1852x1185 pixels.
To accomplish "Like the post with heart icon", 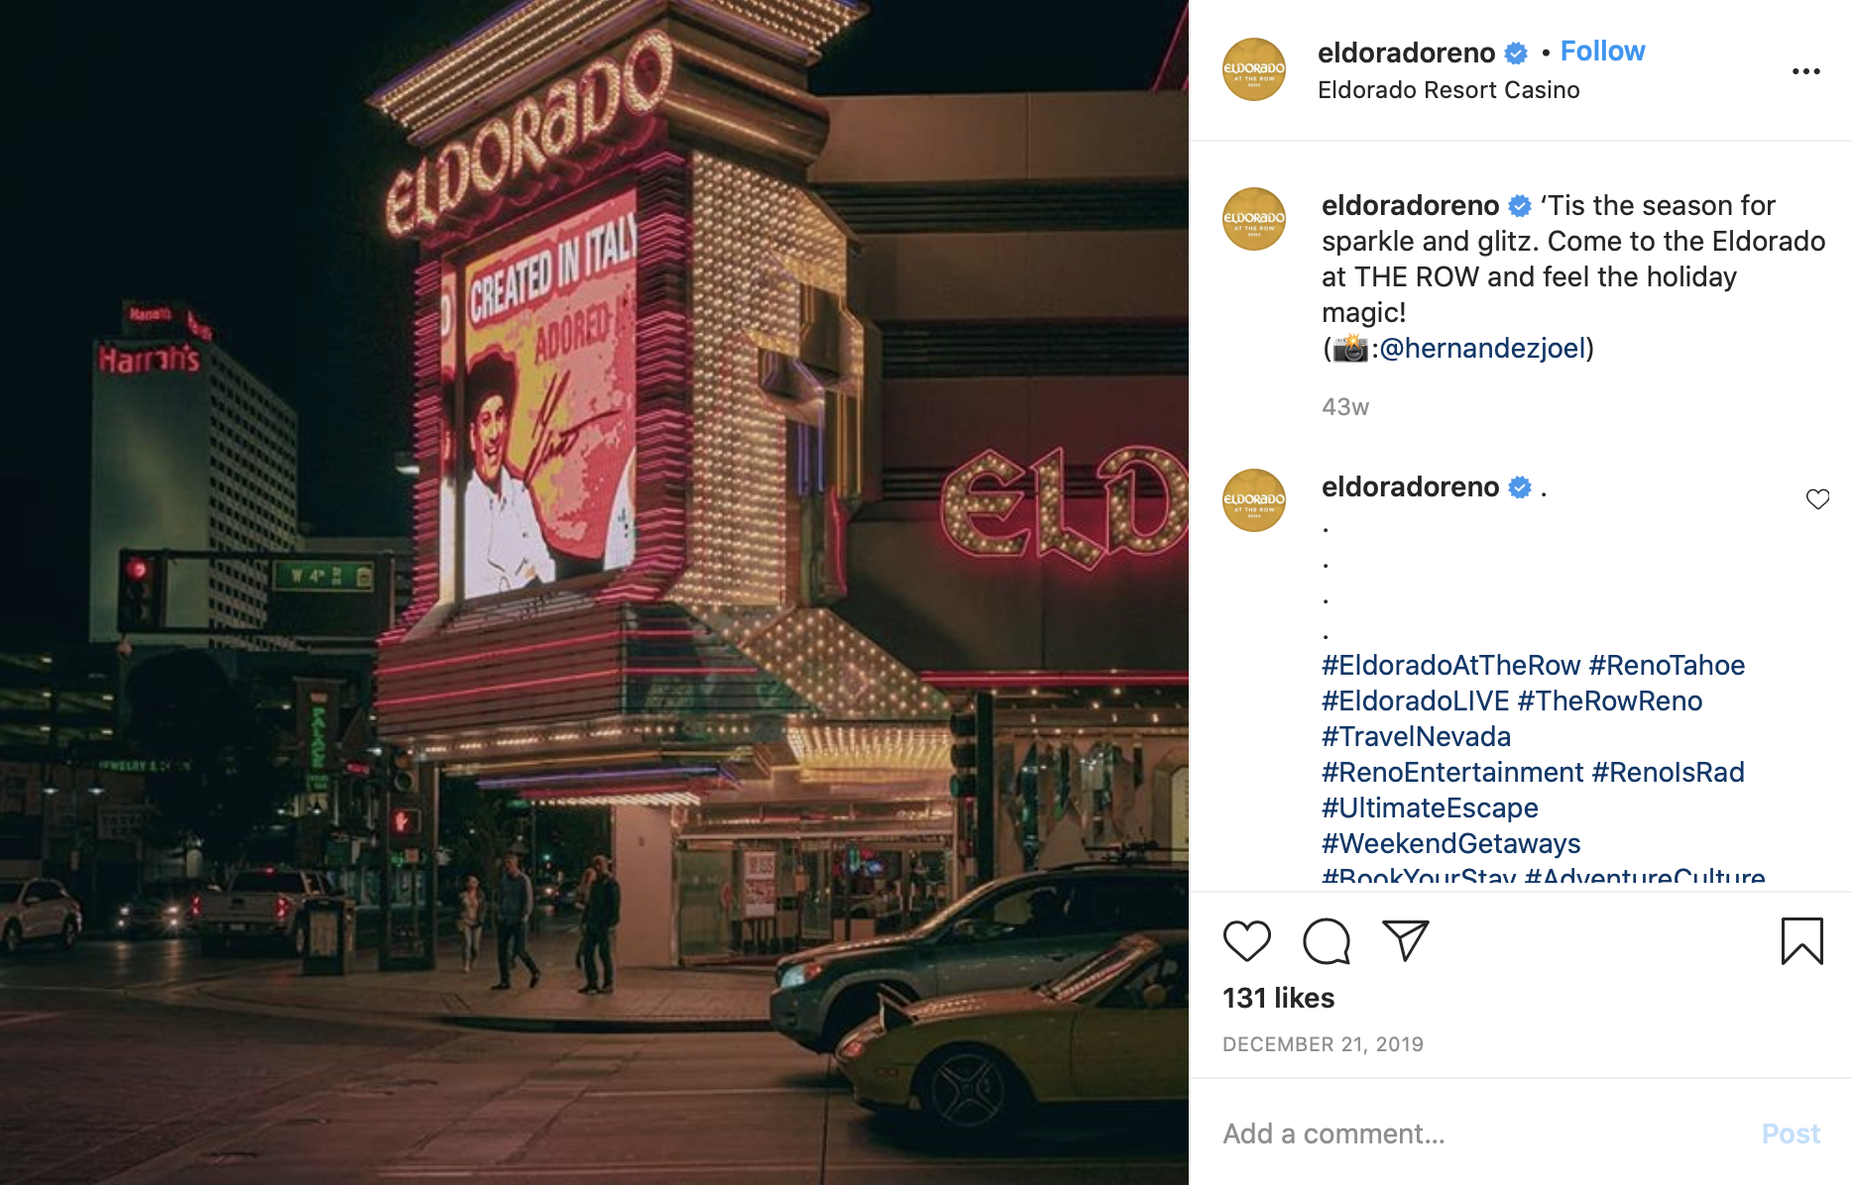I will coord(1246,941).
